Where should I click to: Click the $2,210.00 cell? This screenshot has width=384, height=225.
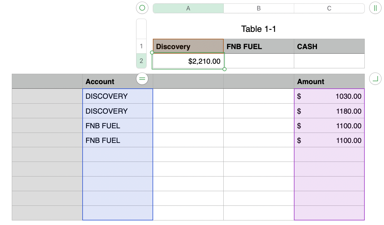[188, 61]
